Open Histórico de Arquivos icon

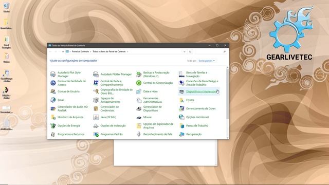pos(53,117)
